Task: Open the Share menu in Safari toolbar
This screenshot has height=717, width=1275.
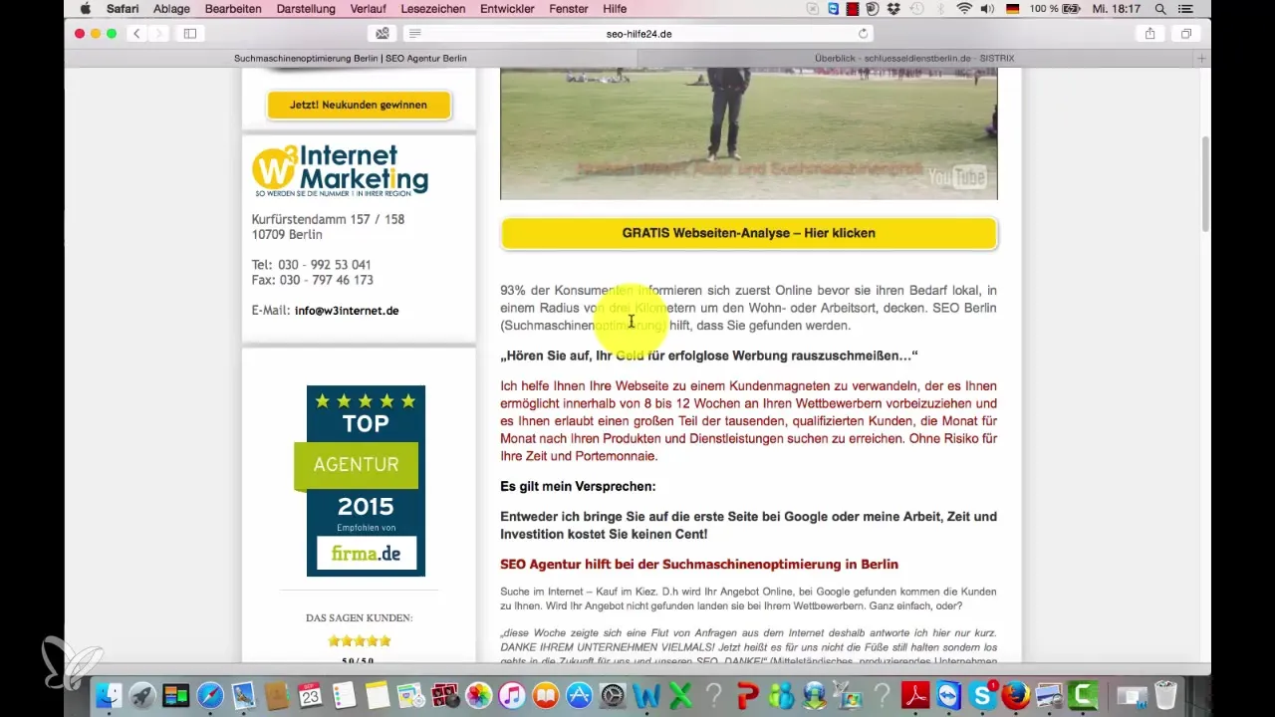Action: click(x=1149, y=33)
